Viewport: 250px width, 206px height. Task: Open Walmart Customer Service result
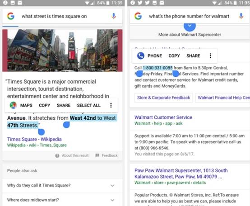(163, 117)
